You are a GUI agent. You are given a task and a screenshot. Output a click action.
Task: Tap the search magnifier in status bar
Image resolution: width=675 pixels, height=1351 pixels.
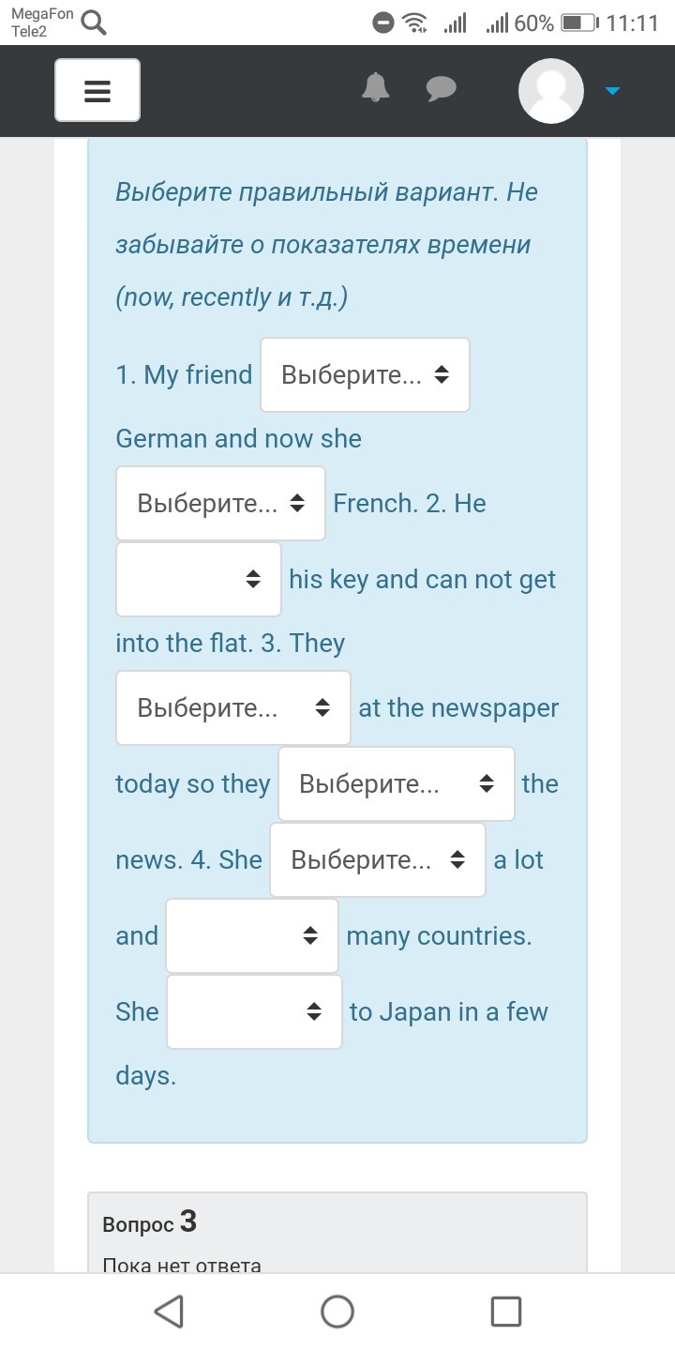click(x=94, y=23)
